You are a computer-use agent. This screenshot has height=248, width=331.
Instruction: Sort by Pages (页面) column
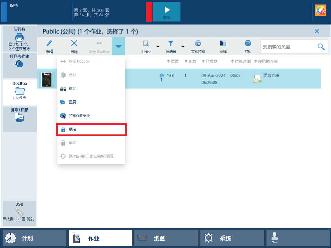pyautogui.click(x=173, y=61)
